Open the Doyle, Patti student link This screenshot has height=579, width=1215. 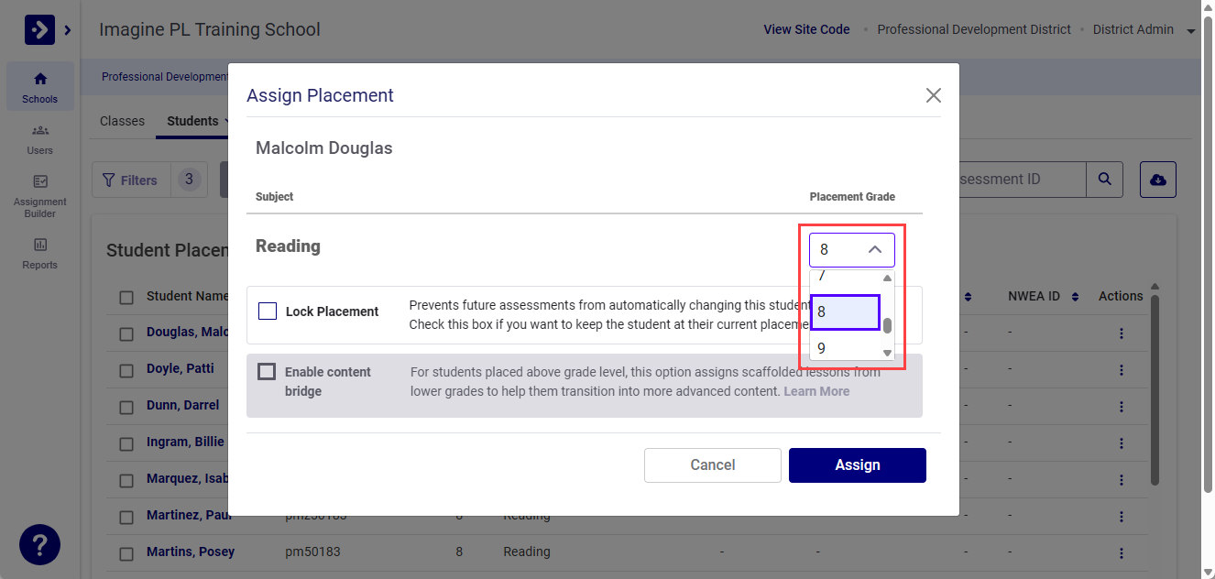coord(181,368)
